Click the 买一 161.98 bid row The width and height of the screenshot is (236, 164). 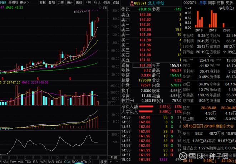[151, 40]
